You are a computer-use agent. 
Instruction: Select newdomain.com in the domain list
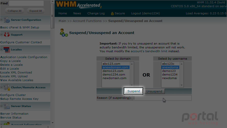coord(115,78)
